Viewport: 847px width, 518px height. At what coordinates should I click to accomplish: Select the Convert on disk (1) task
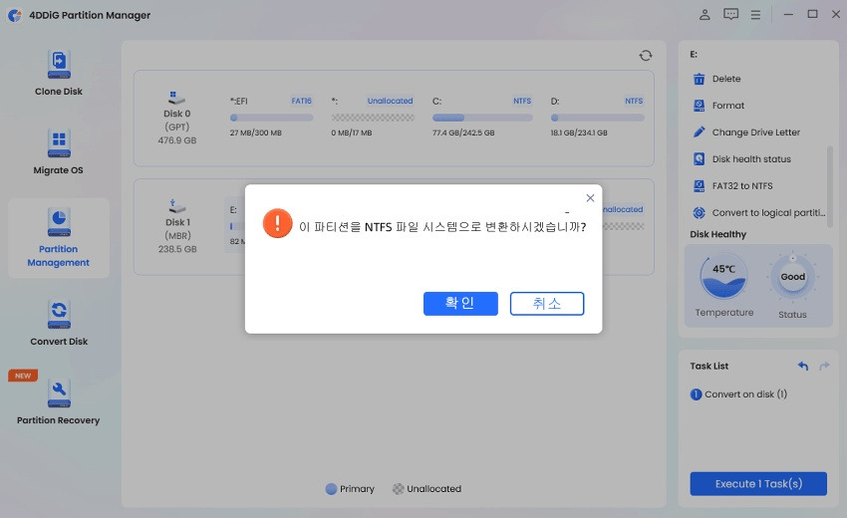[738, 394]
